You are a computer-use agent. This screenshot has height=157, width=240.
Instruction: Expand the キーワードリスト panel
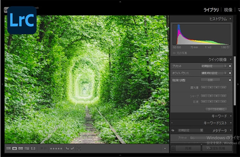(231, 123)
